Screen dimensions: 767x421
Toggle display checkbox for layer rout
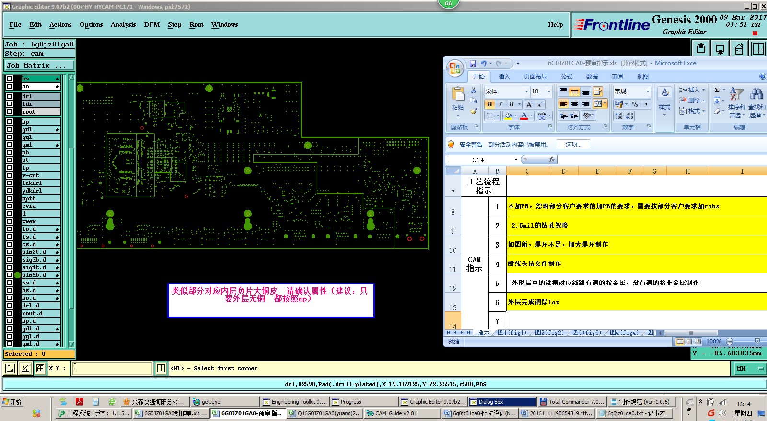coord(10,112)
